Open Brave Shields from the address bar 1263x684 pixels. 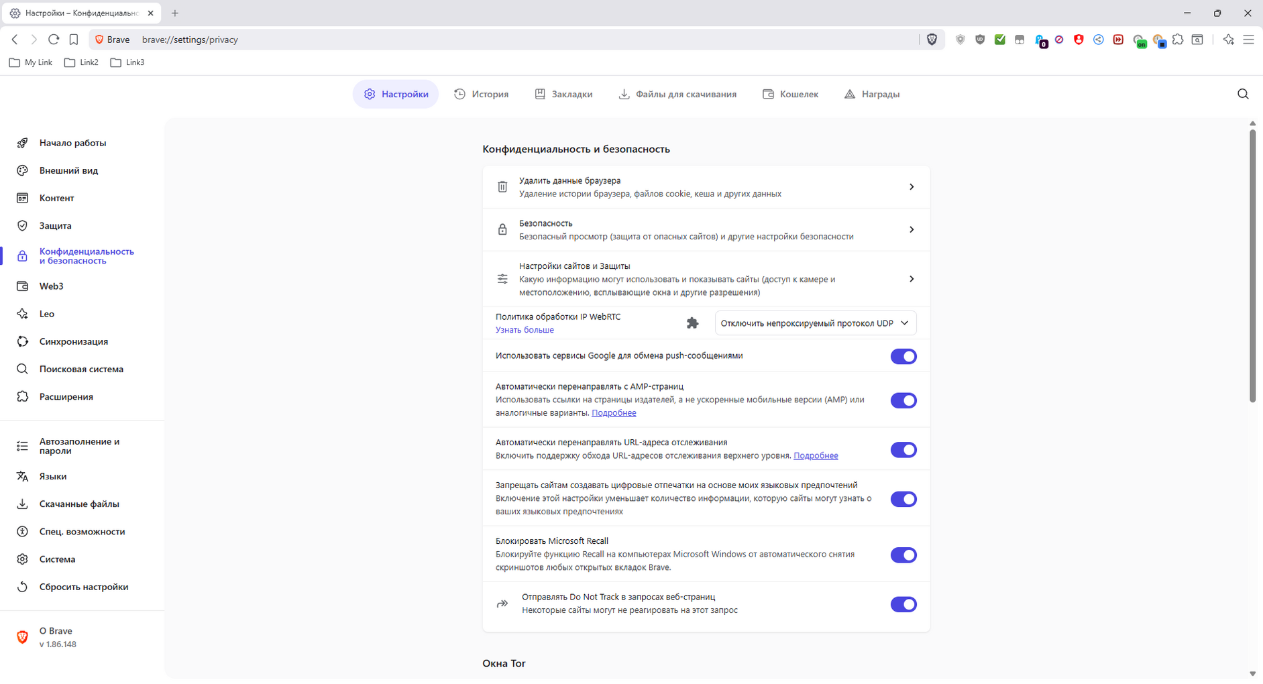pyautogui.click(x=932, y=40)
